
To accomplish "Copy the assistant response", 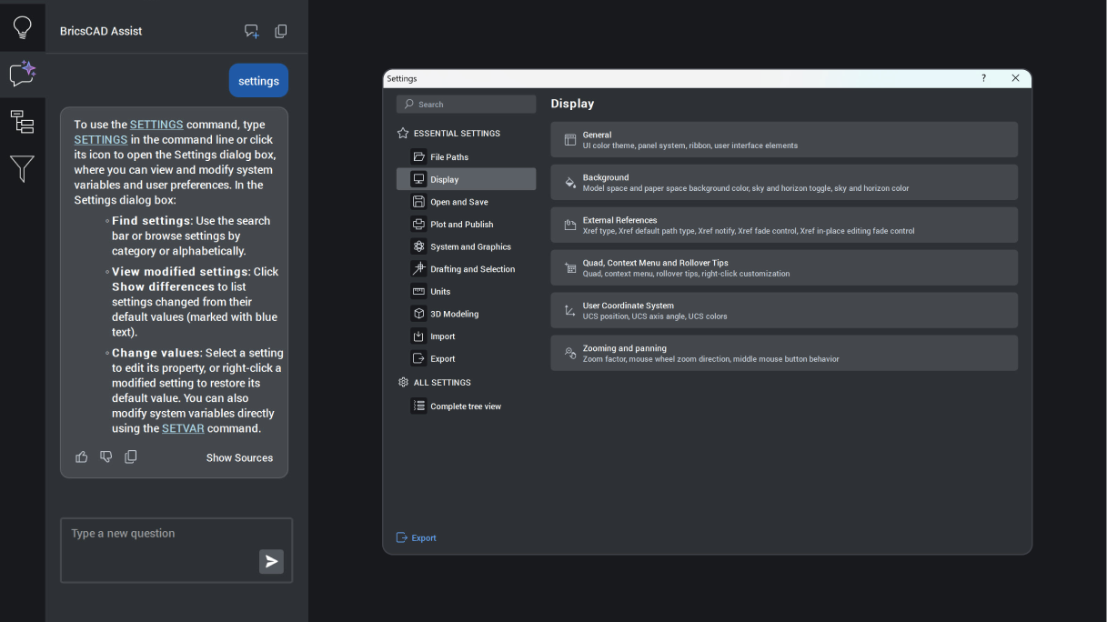I will [131, 456].
